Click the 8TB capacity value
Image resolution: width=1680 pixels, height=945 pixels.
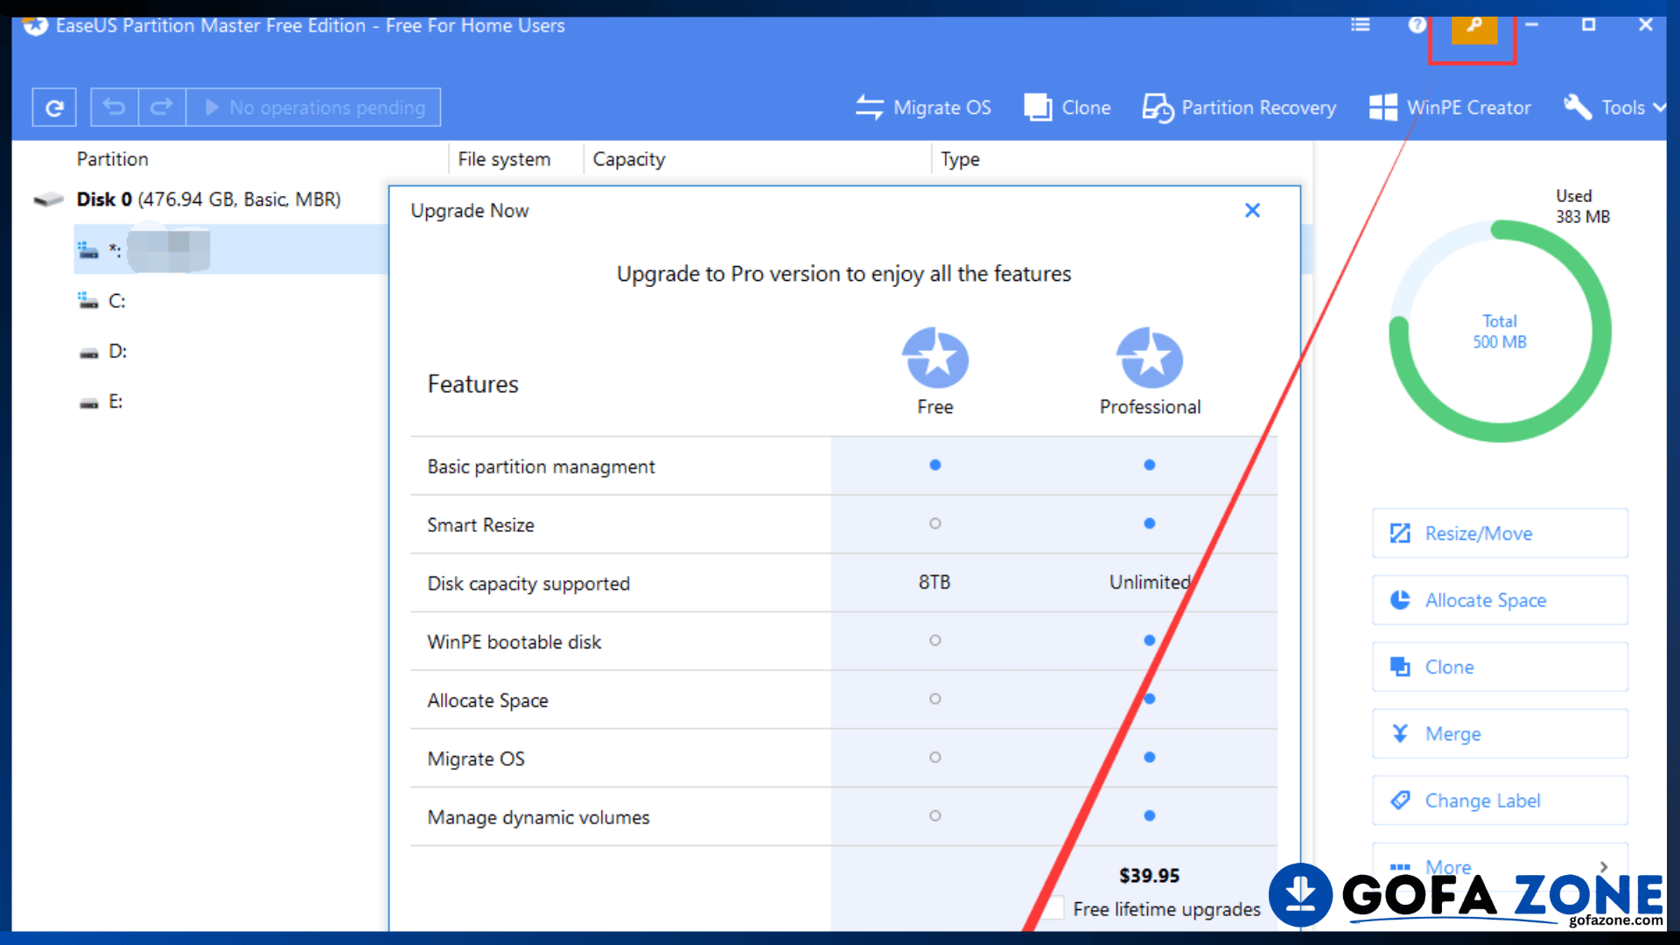pyautogui.click(x=934, y=582)
